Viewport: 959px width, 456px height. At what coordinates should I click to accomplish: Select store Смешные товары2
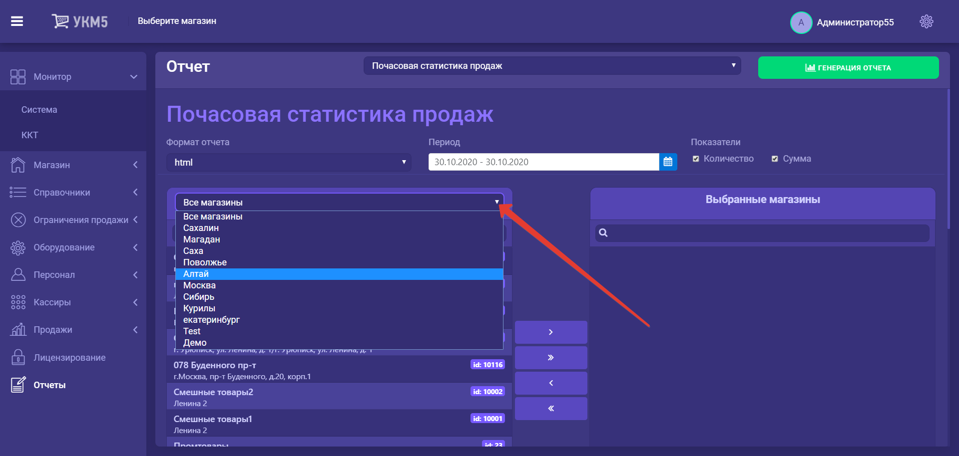point(339,397)
